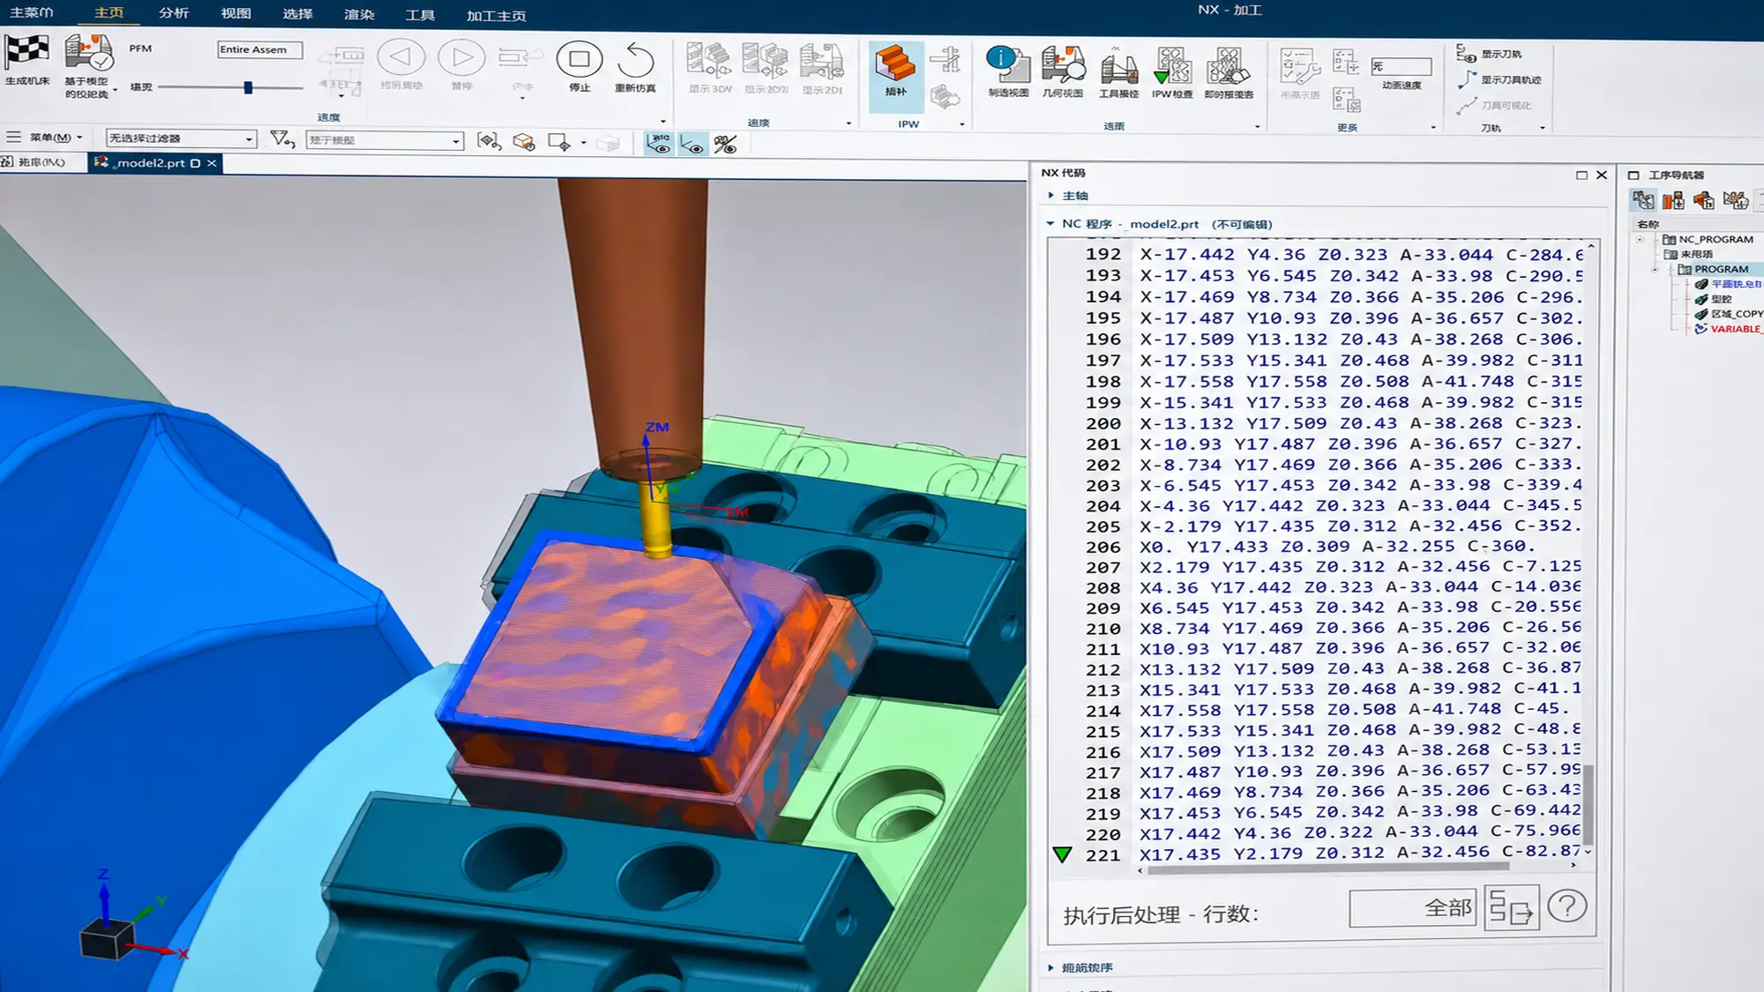Click the geometry view navigator icon

pyautogui.click(x=1704, y=200)
